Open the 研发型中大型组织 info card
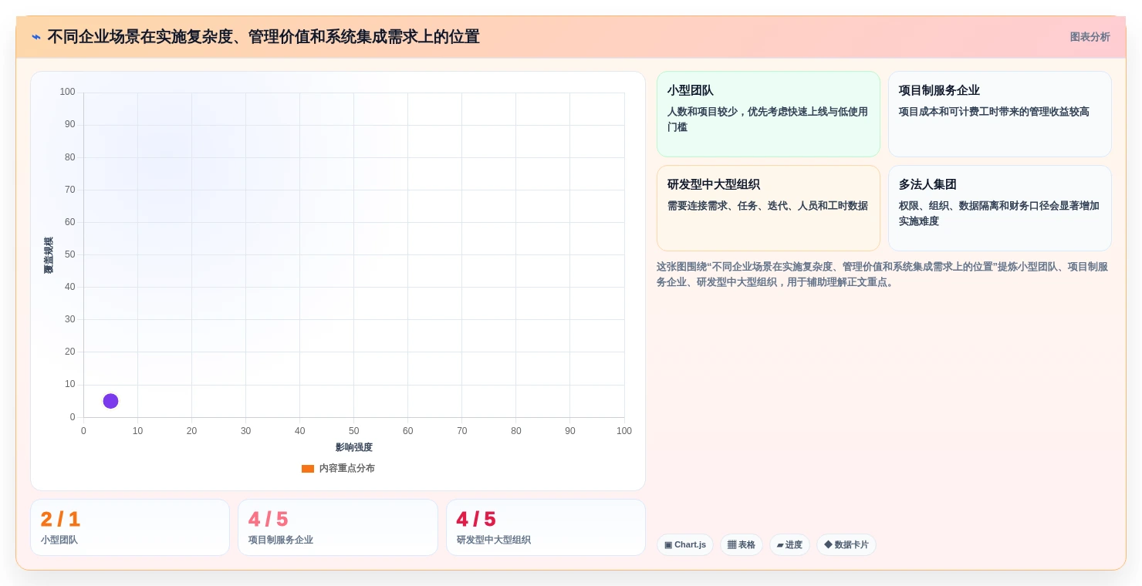Screen dimensions: 1142x586 point(769,208)
